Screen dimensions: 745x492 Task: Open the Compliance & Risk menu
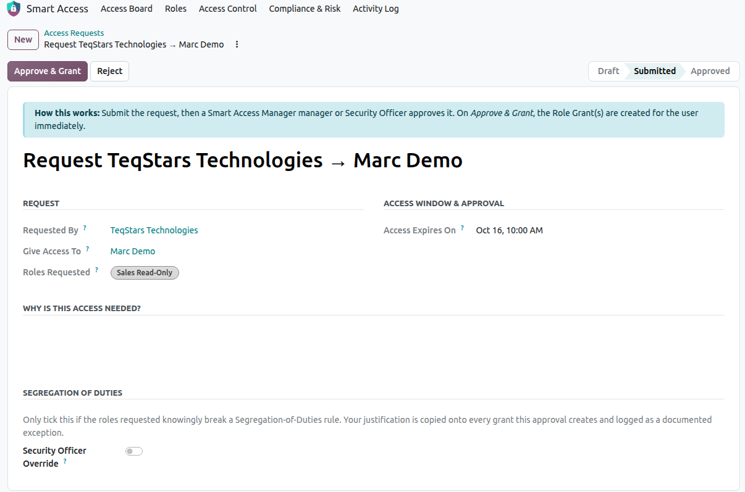pyautogui.click(x=305, y=9)
